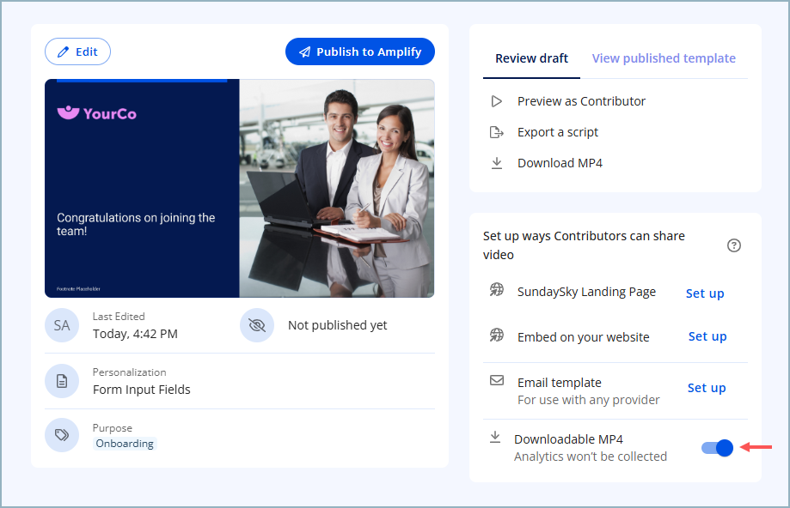Click the Personalization document icon
790x508 pixels.
point(62,381)
